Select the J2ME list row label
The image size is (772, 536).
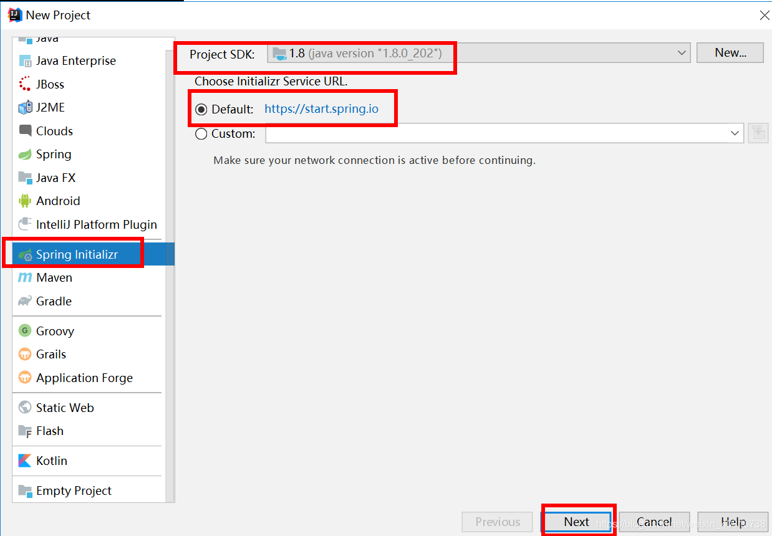pyautogui.click(x=51, y=108)
